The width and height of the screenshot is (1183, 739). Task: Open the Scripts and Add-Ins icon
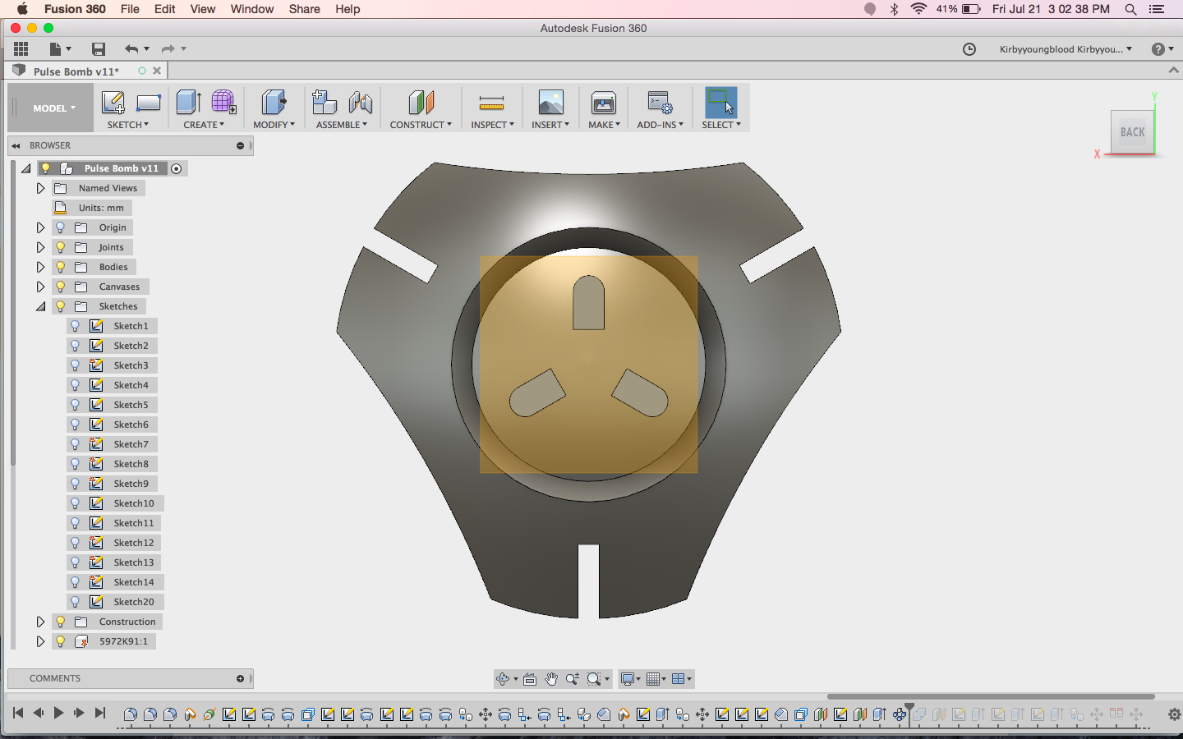660,103
